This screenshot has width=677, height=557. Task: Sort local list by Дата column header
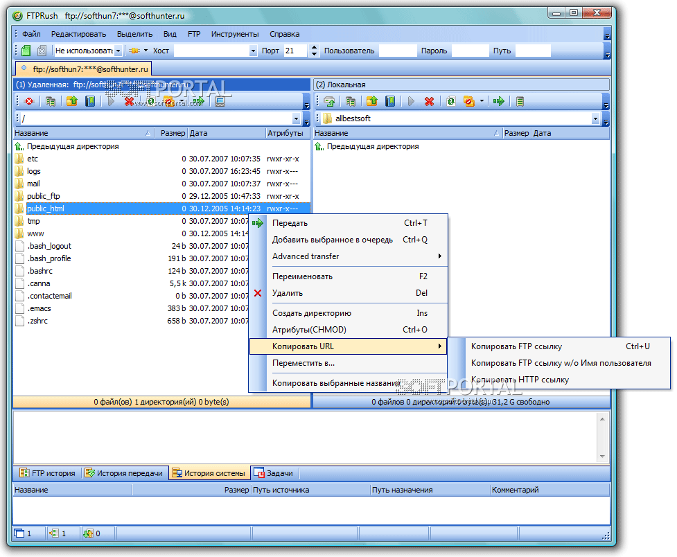pos(570,133)
